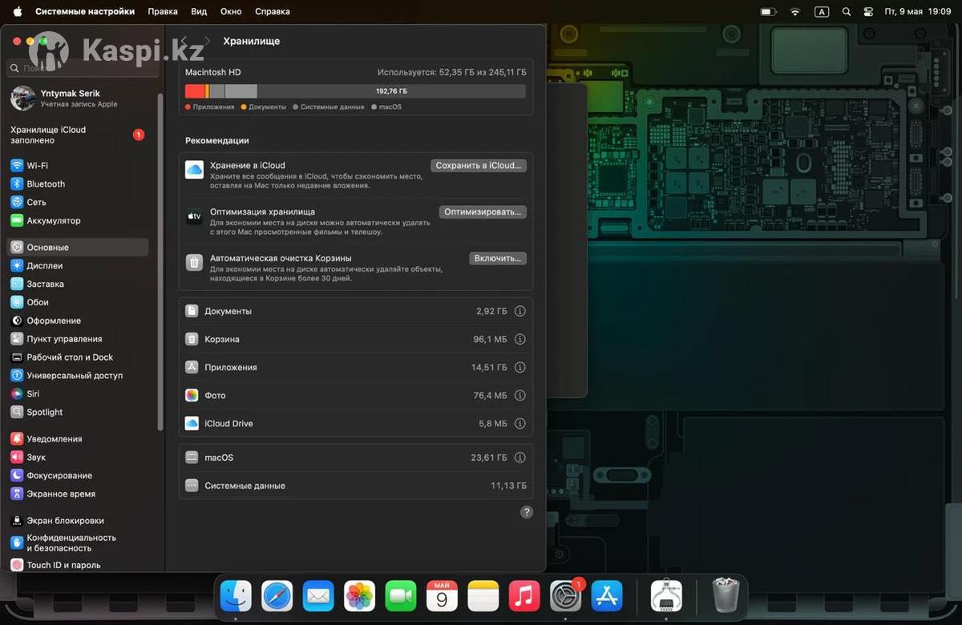The image size is (962, 625).
Task: Open Wi-Fi status in the menu bar
Action: [x=794, y=12]
